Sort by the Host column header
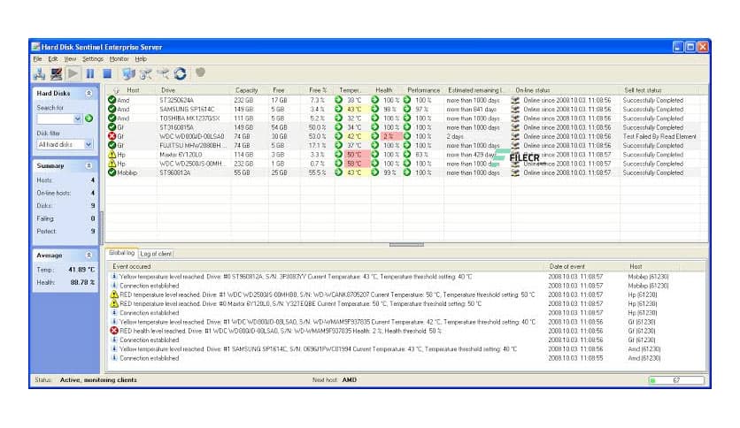This screenshot has height=428, width=740. [133, 90]
